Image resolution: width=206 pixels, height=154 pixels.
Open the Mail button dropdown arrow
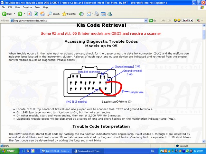tap(92, 14)
